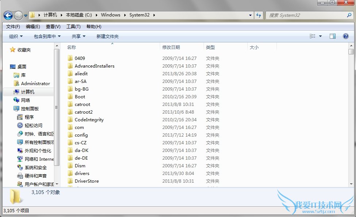Image resolution: width=356 pixels, height=217 pixels.
Task: Open the 包含到库中 dropdown
Action: pyautogui.click(x=47, y=37)
